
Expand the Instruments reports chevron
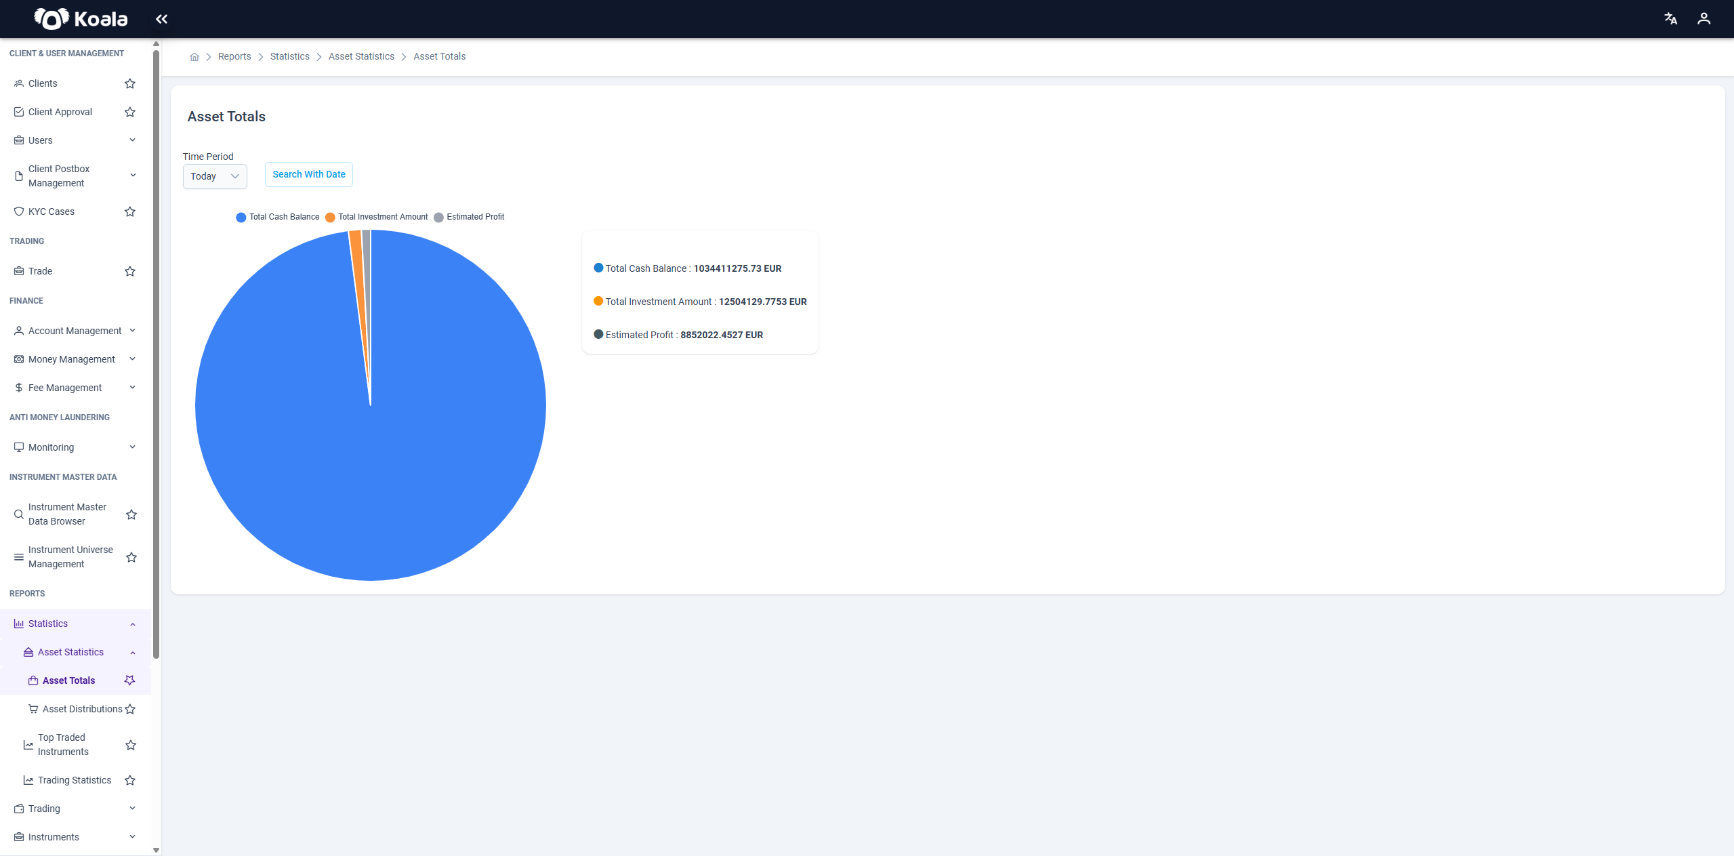click(x=133, y=837)
